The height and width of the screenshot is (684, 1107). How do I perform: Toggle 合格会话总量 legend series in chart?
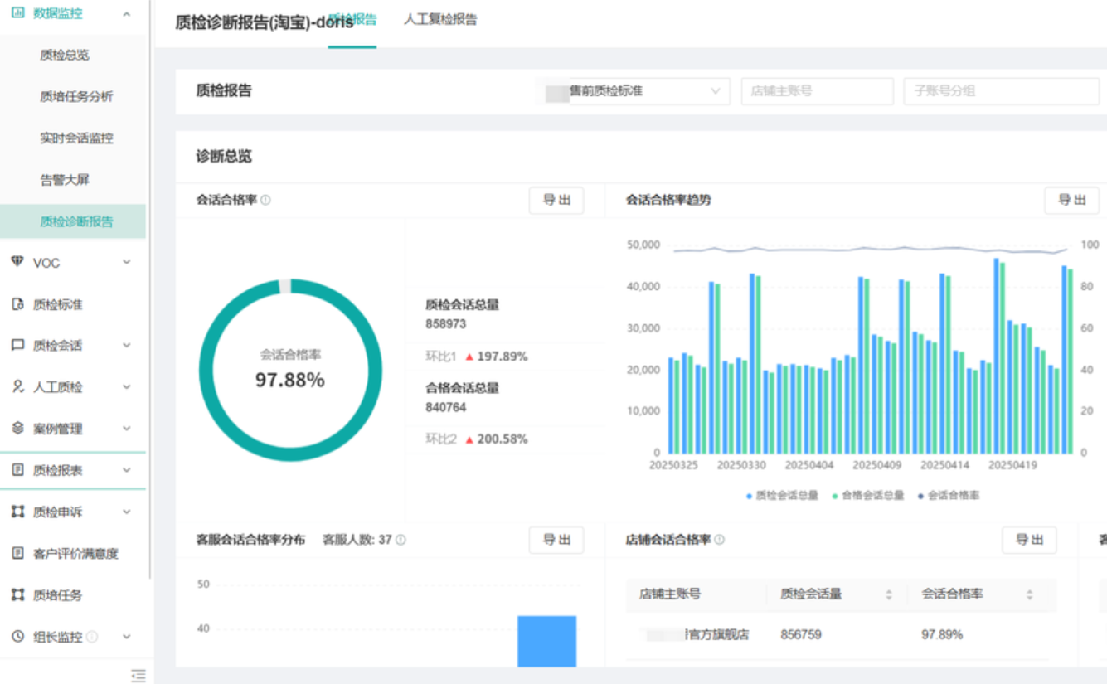tap(868, 496)
